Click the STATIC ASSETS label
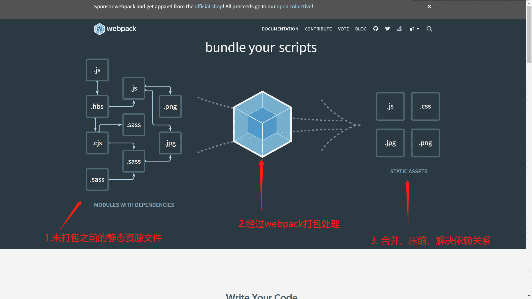 point(409,171)
